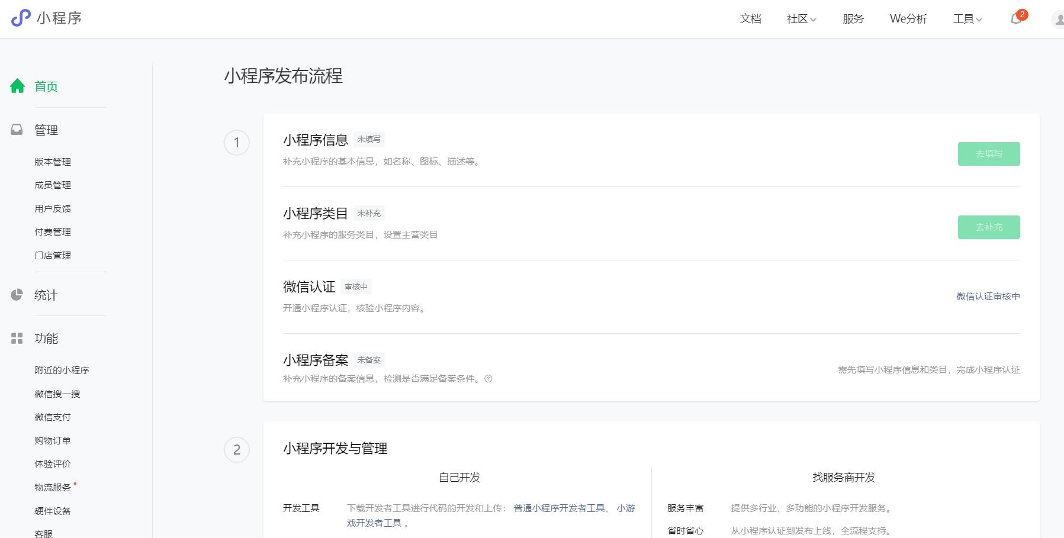Click the 去填写 button for 小程序信息

point(988,153)
